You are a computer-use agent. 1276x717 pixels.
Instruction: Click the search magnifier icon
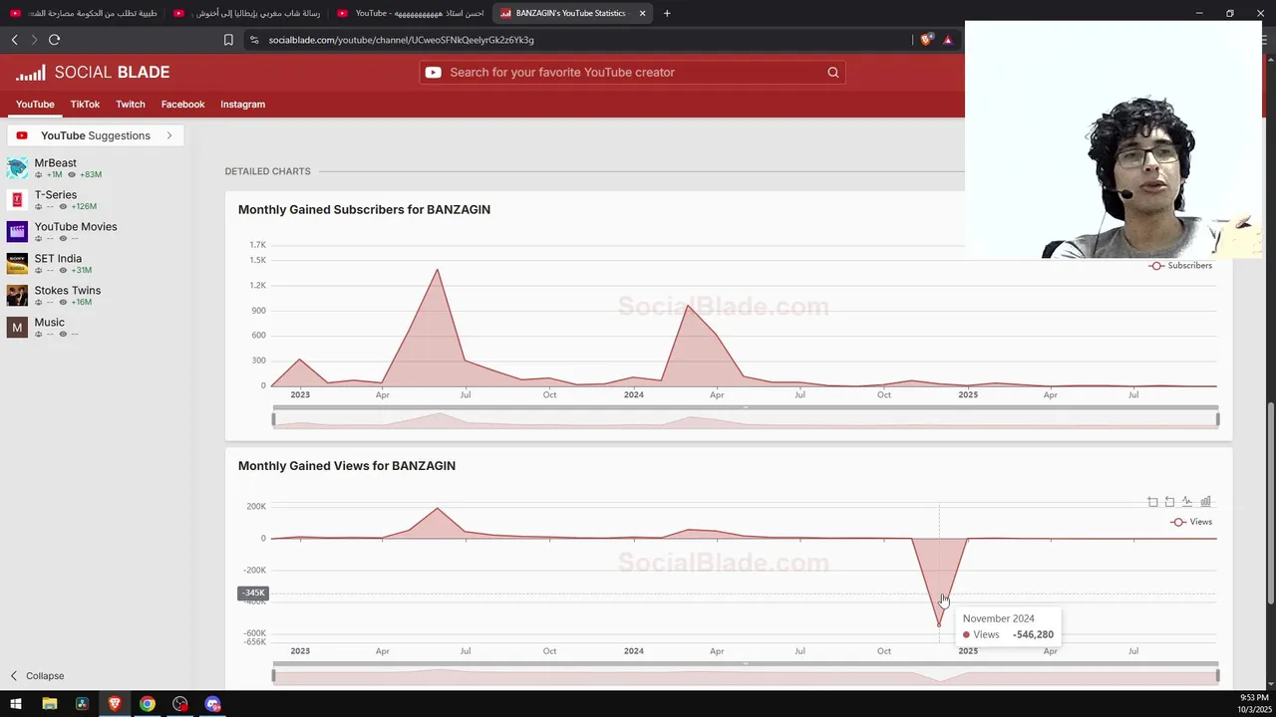click(833, 73)
